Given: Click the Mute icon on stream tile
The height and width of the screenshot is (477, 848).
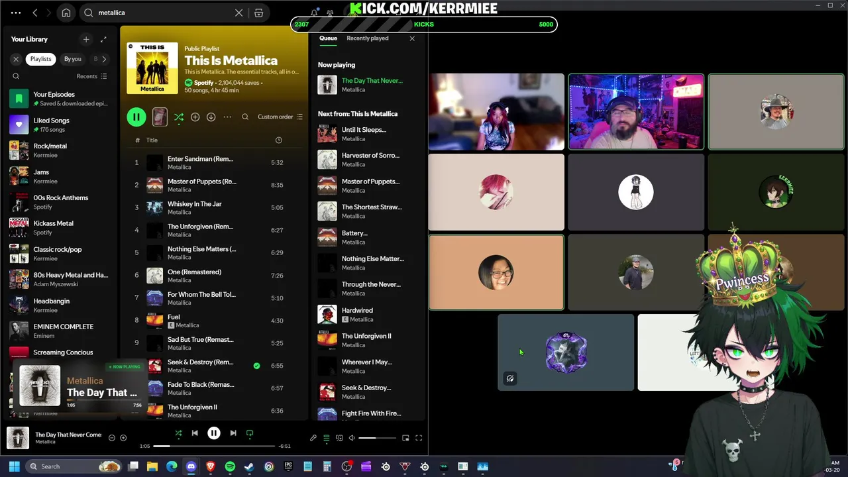Looking at the screenshot, I should pos(510,378).
